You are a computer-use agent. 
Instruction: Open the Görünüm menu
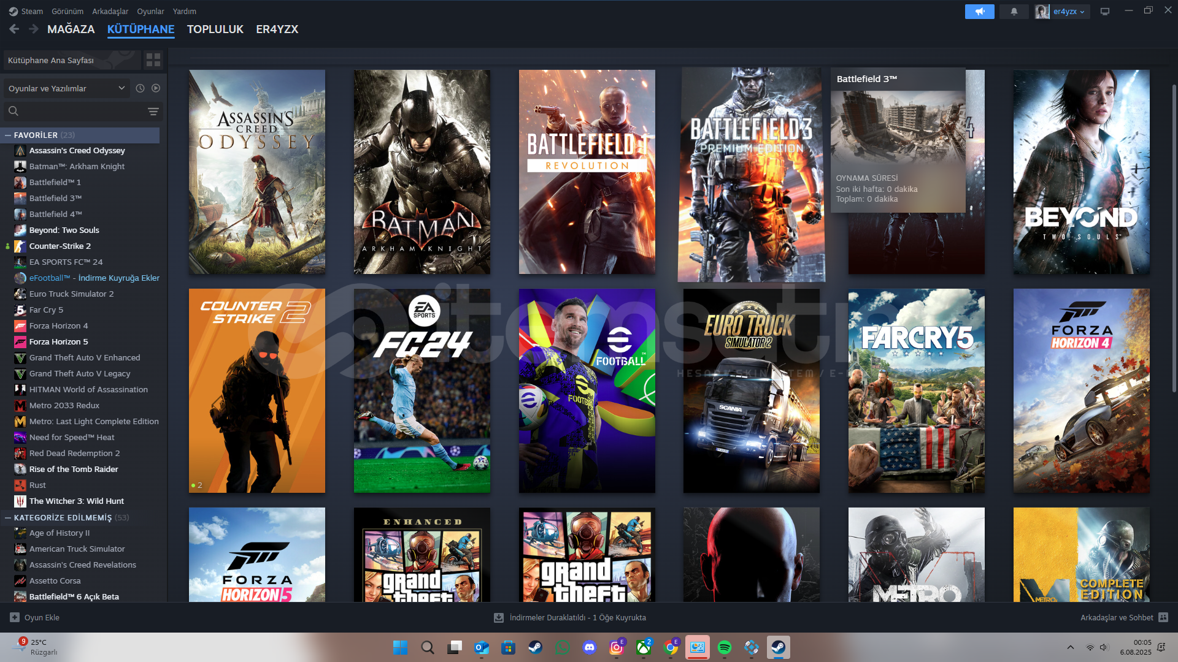click(67, 11)
